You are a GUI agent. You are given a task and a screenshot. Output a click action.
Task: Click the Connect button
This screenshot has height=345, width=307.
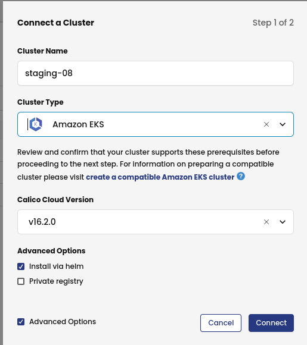tap(271, 323)
